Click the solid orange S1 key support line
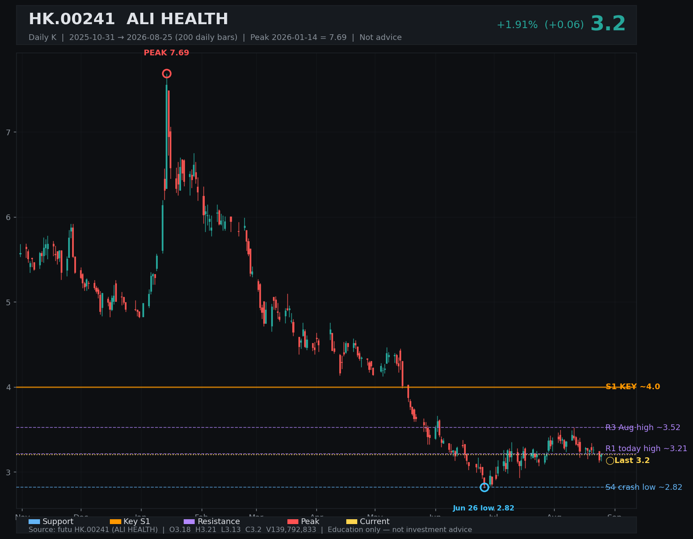 tap(326, 387)
